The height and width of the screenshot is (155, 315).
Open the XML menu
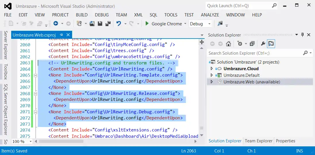[x=138, y=15]
